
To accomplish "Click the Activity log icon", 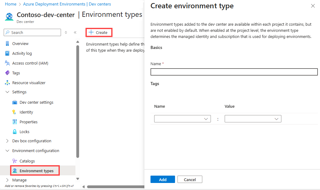I will [x=7, y=53].
